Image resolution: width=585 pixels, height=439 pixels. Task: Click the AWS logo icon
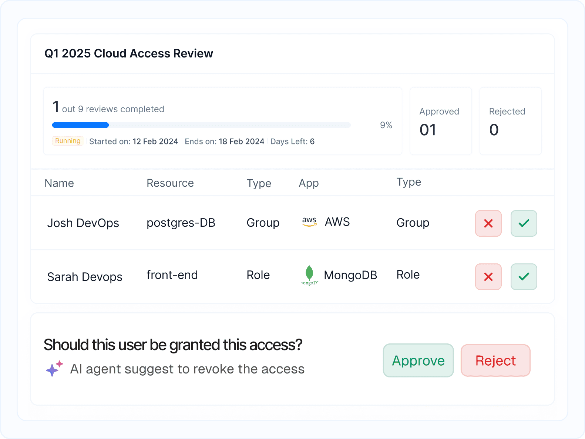click(309, 222)
